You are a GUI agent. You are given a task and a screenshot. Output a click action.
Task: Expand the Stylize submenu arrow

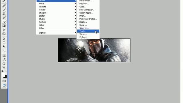click(x=75, y=19)
